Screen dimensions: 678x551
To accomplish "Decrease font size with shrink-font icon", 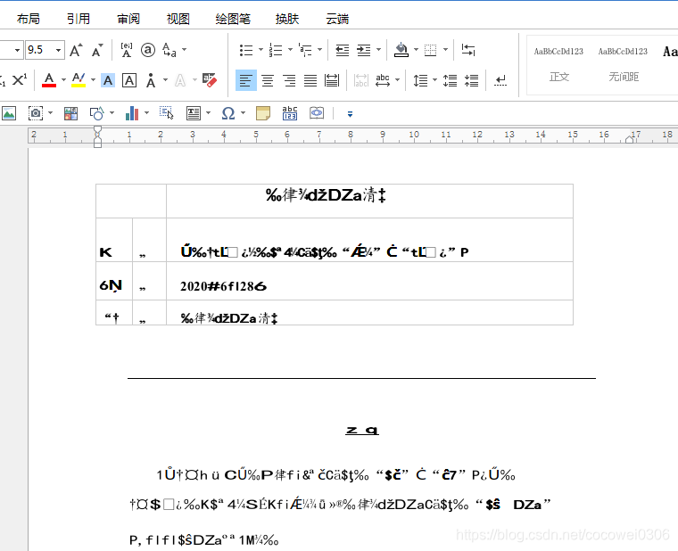I will pyautogui.click(x=98, y=50).
